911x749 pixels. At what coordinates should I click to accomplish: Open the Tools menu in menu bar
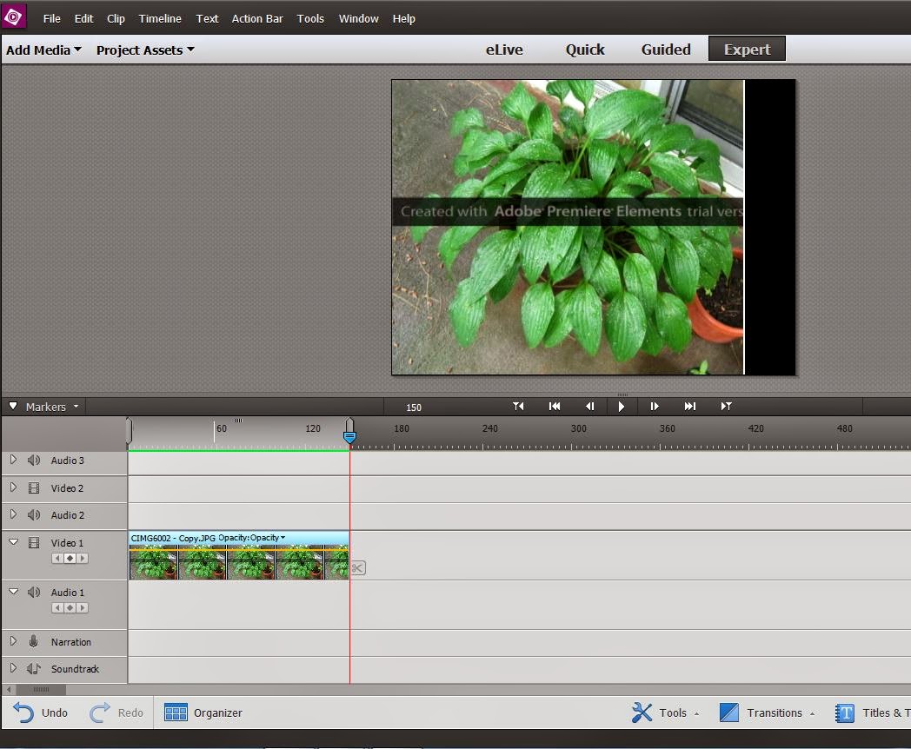(310, 18)
